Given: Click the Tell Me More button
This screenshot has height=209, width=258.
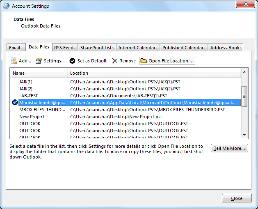Looking at the screenshot, I should [x=229, y=148].
